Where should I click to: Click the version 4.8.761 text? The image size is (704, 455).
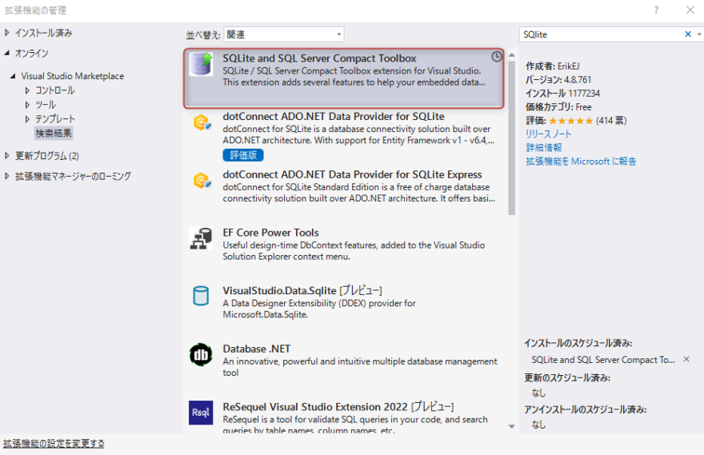pyautogui.click(x=558, y=80)
